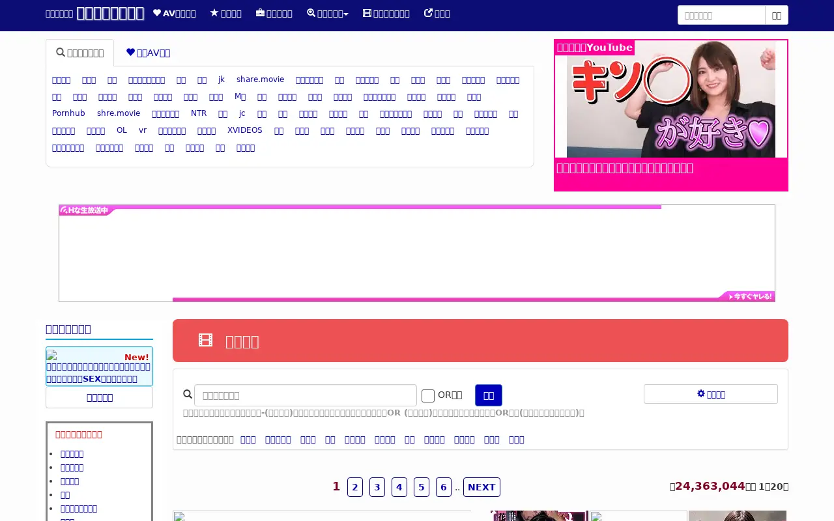Viewport: 834px width, 521px height.
Task: Open the YouTube promo thumbnail
Action: tap(671, 99)
